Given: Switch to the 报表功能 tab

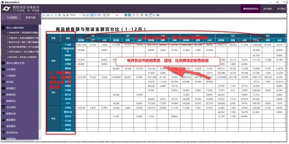Looking at the screenshot, I should pos(31,18).
